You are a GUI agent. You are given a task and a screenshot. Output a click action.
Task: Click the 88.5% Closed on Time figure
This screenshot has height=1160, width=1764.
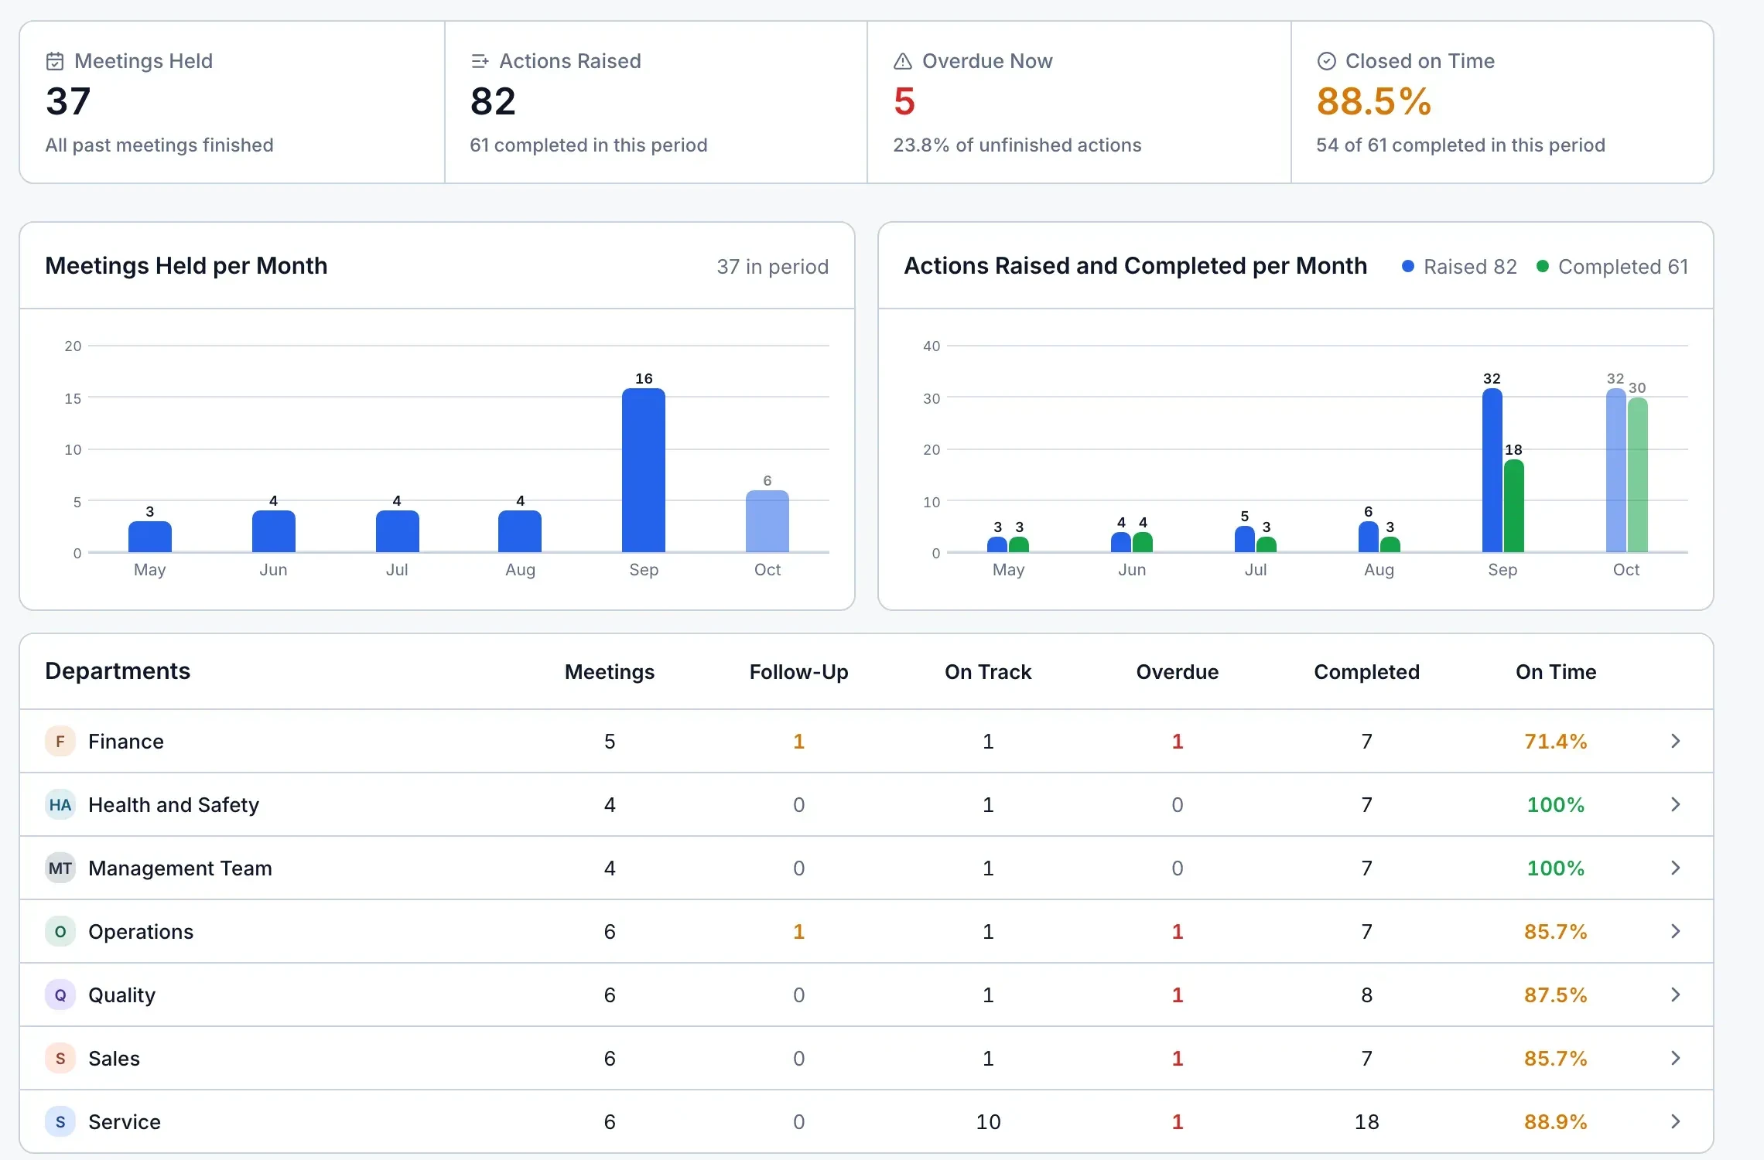[1374, 101]
